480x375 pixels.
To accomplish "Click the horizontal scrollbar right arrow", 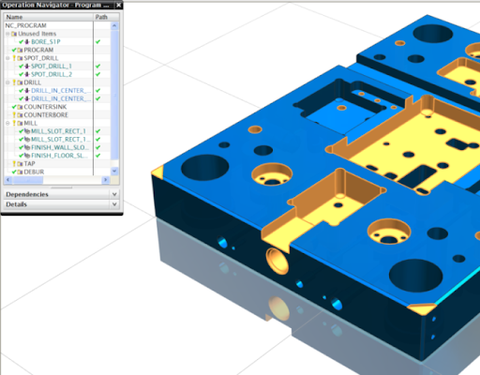I will [106, 180].
